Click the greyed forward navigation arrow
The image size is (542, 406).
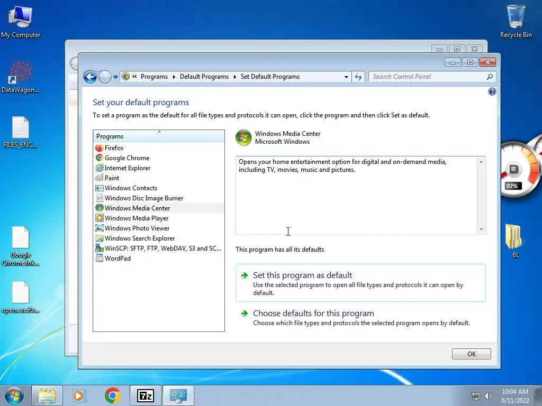105,77
